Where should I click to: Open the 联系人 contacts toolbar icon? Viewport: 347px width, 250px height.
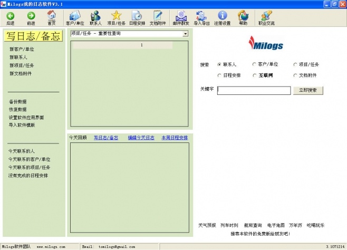click(x=95, y=16)
